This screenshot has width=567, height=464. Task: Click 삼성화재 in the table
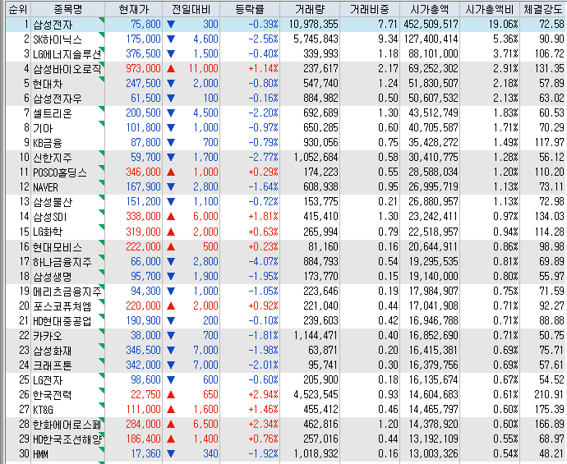pyautogui.click(x=53, y=350)
